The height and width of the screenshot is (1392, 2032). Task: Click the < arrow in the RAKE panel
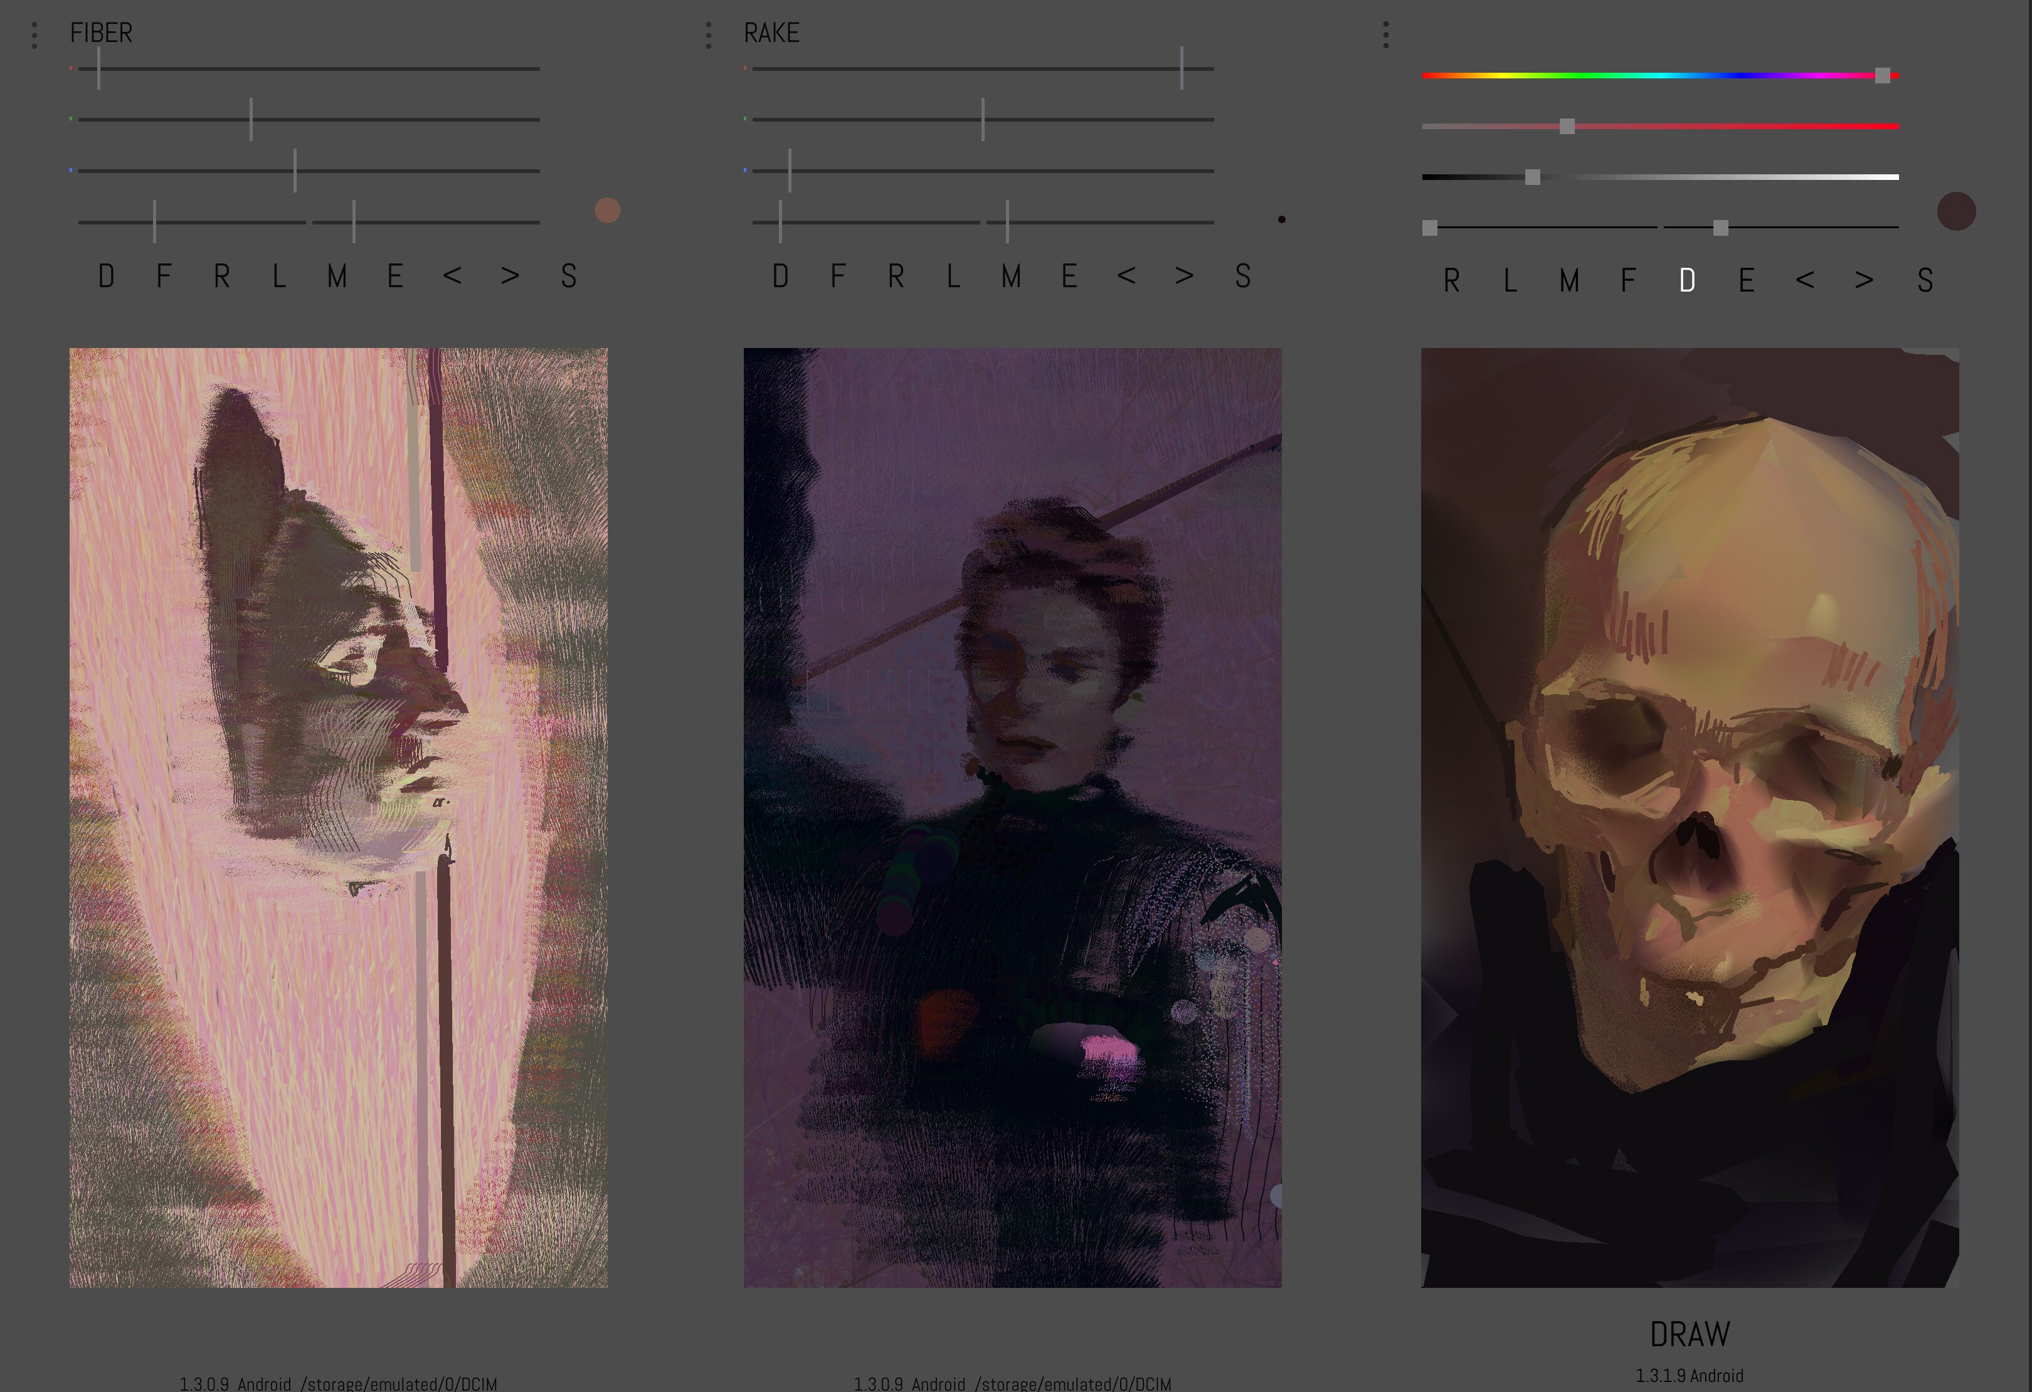click(1126, 277)
